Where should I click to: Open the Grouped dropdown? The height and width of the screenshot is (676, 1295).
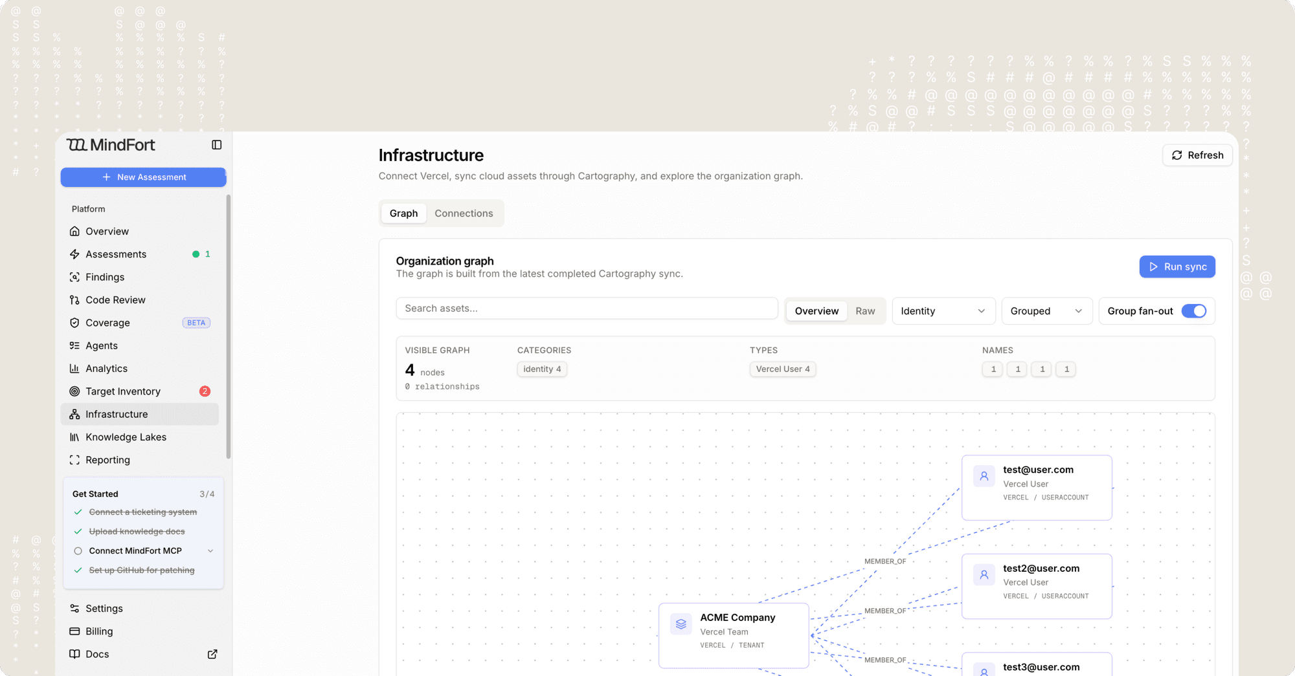click(x=1046, y=311)
